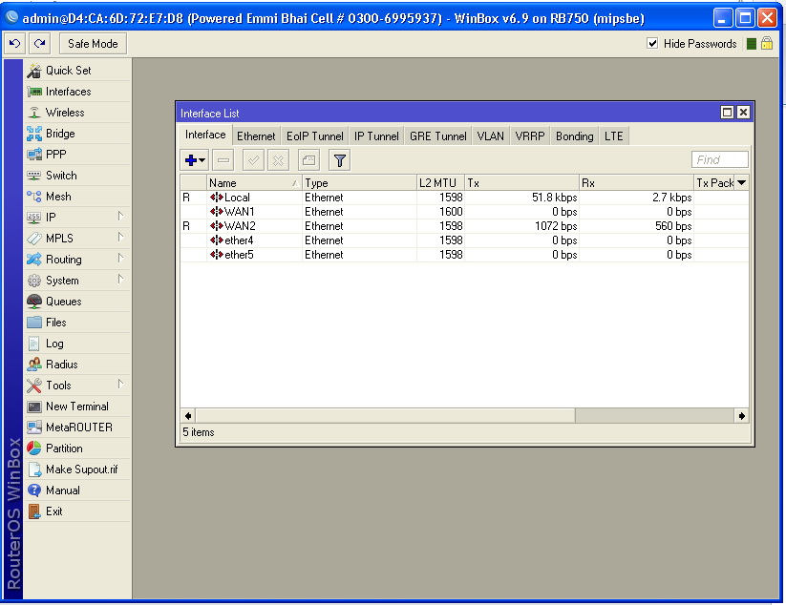Open the comment icon in the toolbar
This screenshot has width=786, height=605.
(x=308, y=159)
